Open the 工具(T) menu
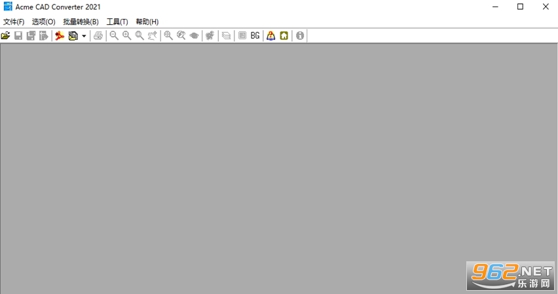This screenshot has height=294, width=558. point(117,22)
